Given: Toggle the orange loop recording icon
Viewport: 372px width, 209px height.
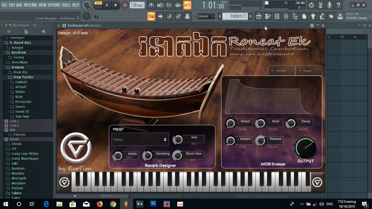Looking at the screenshot, I should point(187,5).
